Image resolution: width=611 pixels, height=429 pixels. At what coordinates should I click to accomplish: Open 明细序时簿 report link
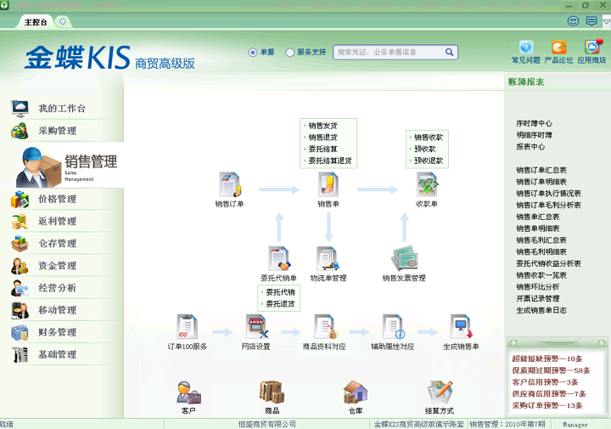coord(535,135)
